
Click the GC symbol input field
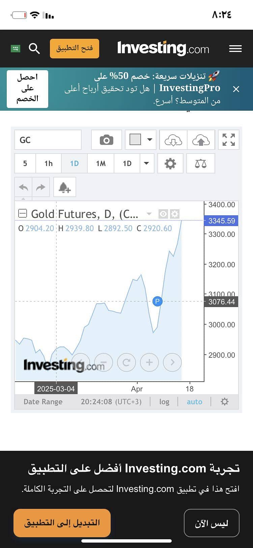tap(48, 140)
